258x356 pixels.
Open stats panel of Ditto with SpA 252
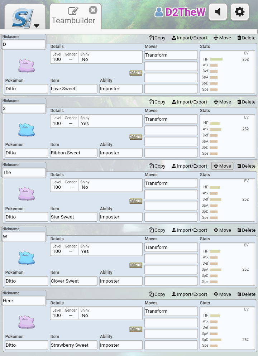pyautogui.click(x=227, y=264)
